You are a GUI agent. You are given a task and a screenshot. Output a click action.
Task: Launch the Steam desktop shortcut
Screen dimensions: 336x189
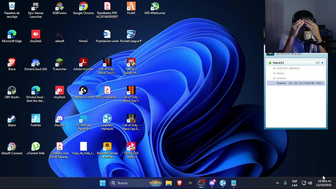[12, 121]
